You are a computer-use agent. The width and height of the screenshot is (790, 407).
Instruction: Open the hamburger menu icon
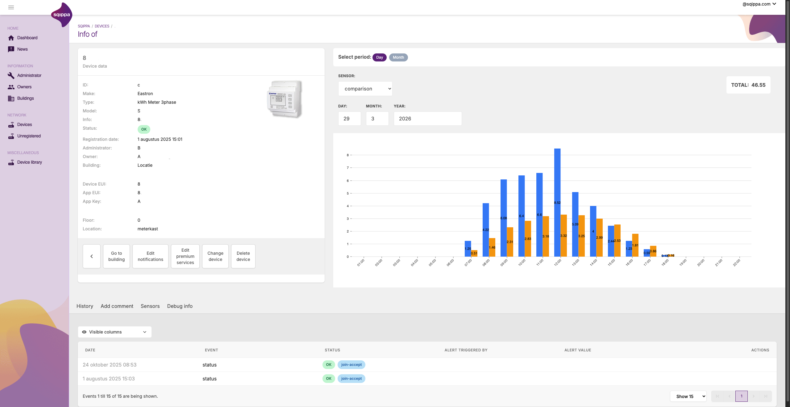[x=11, y=7]
